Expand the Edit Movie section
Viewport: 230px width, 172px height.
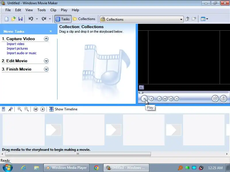click(46, 61)
